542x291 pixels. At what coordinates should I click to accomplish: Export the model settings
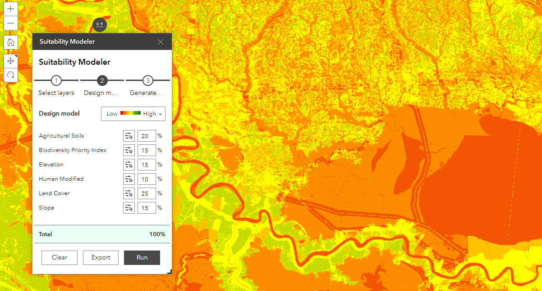coord(100,257)
